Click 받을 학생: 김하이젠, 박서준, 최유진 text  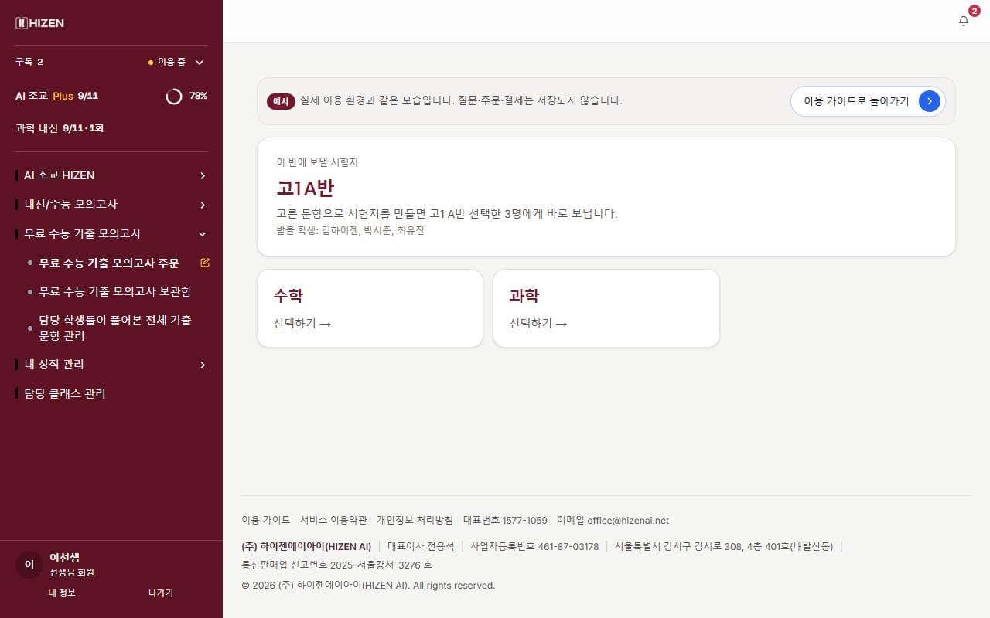(x=350, y=230)
